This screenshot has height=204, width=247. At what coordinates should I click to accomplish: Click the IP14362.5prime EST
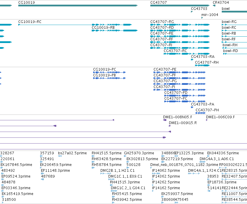click(x=153, y=179)
